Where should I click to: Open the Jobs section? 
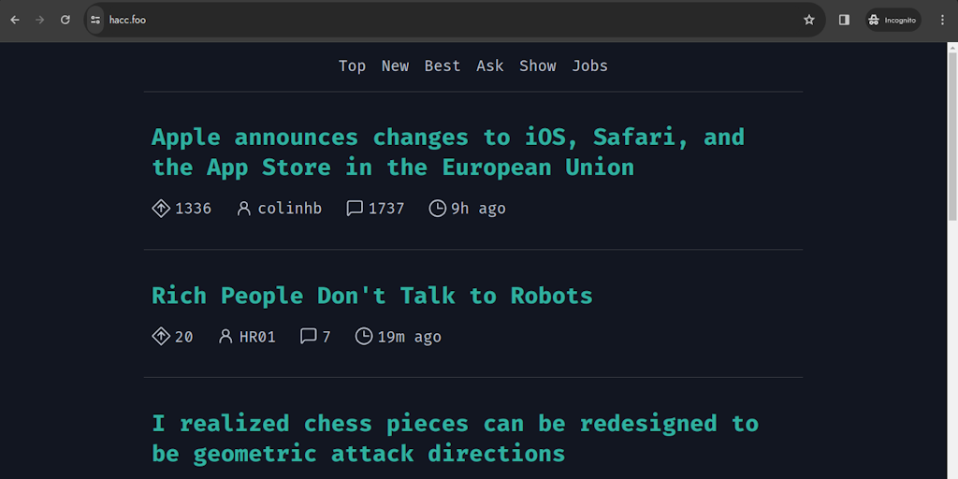pos(589,66)
